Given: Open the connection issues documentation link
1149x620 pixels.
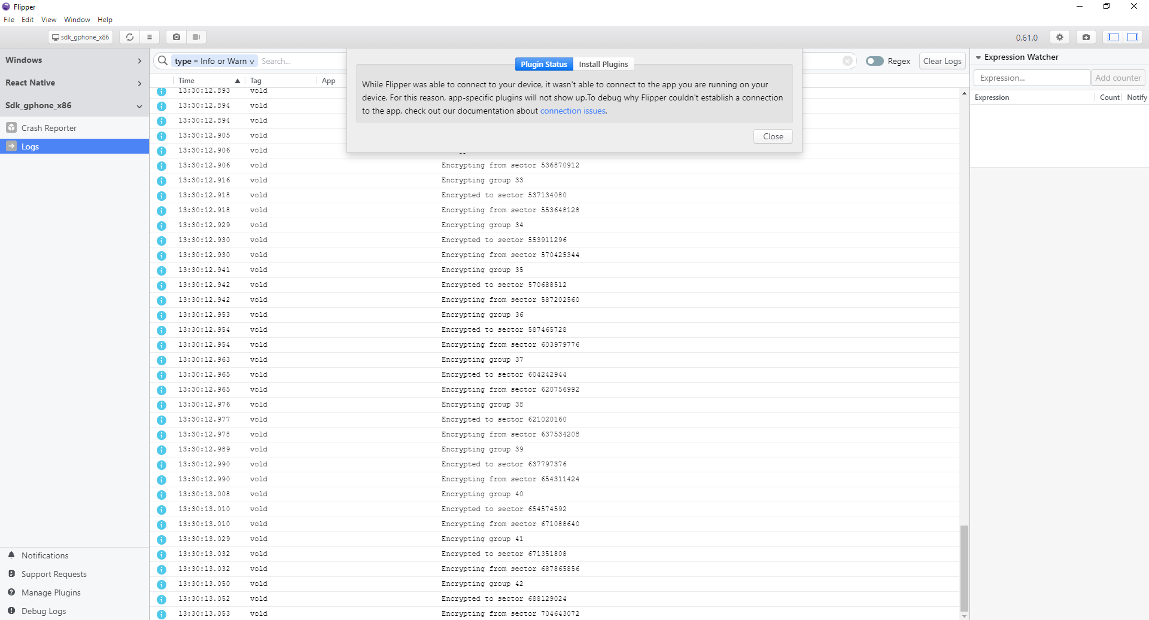Looking at the screenshot, I should pos(572,111).
